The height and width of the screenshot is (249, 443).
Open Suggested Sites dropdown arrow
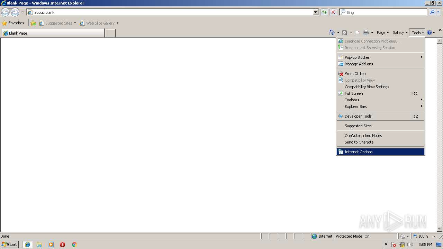pos(75,23)
